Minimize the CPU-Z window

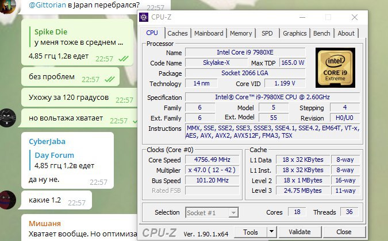pyautogui.click(x=302, y=17)
